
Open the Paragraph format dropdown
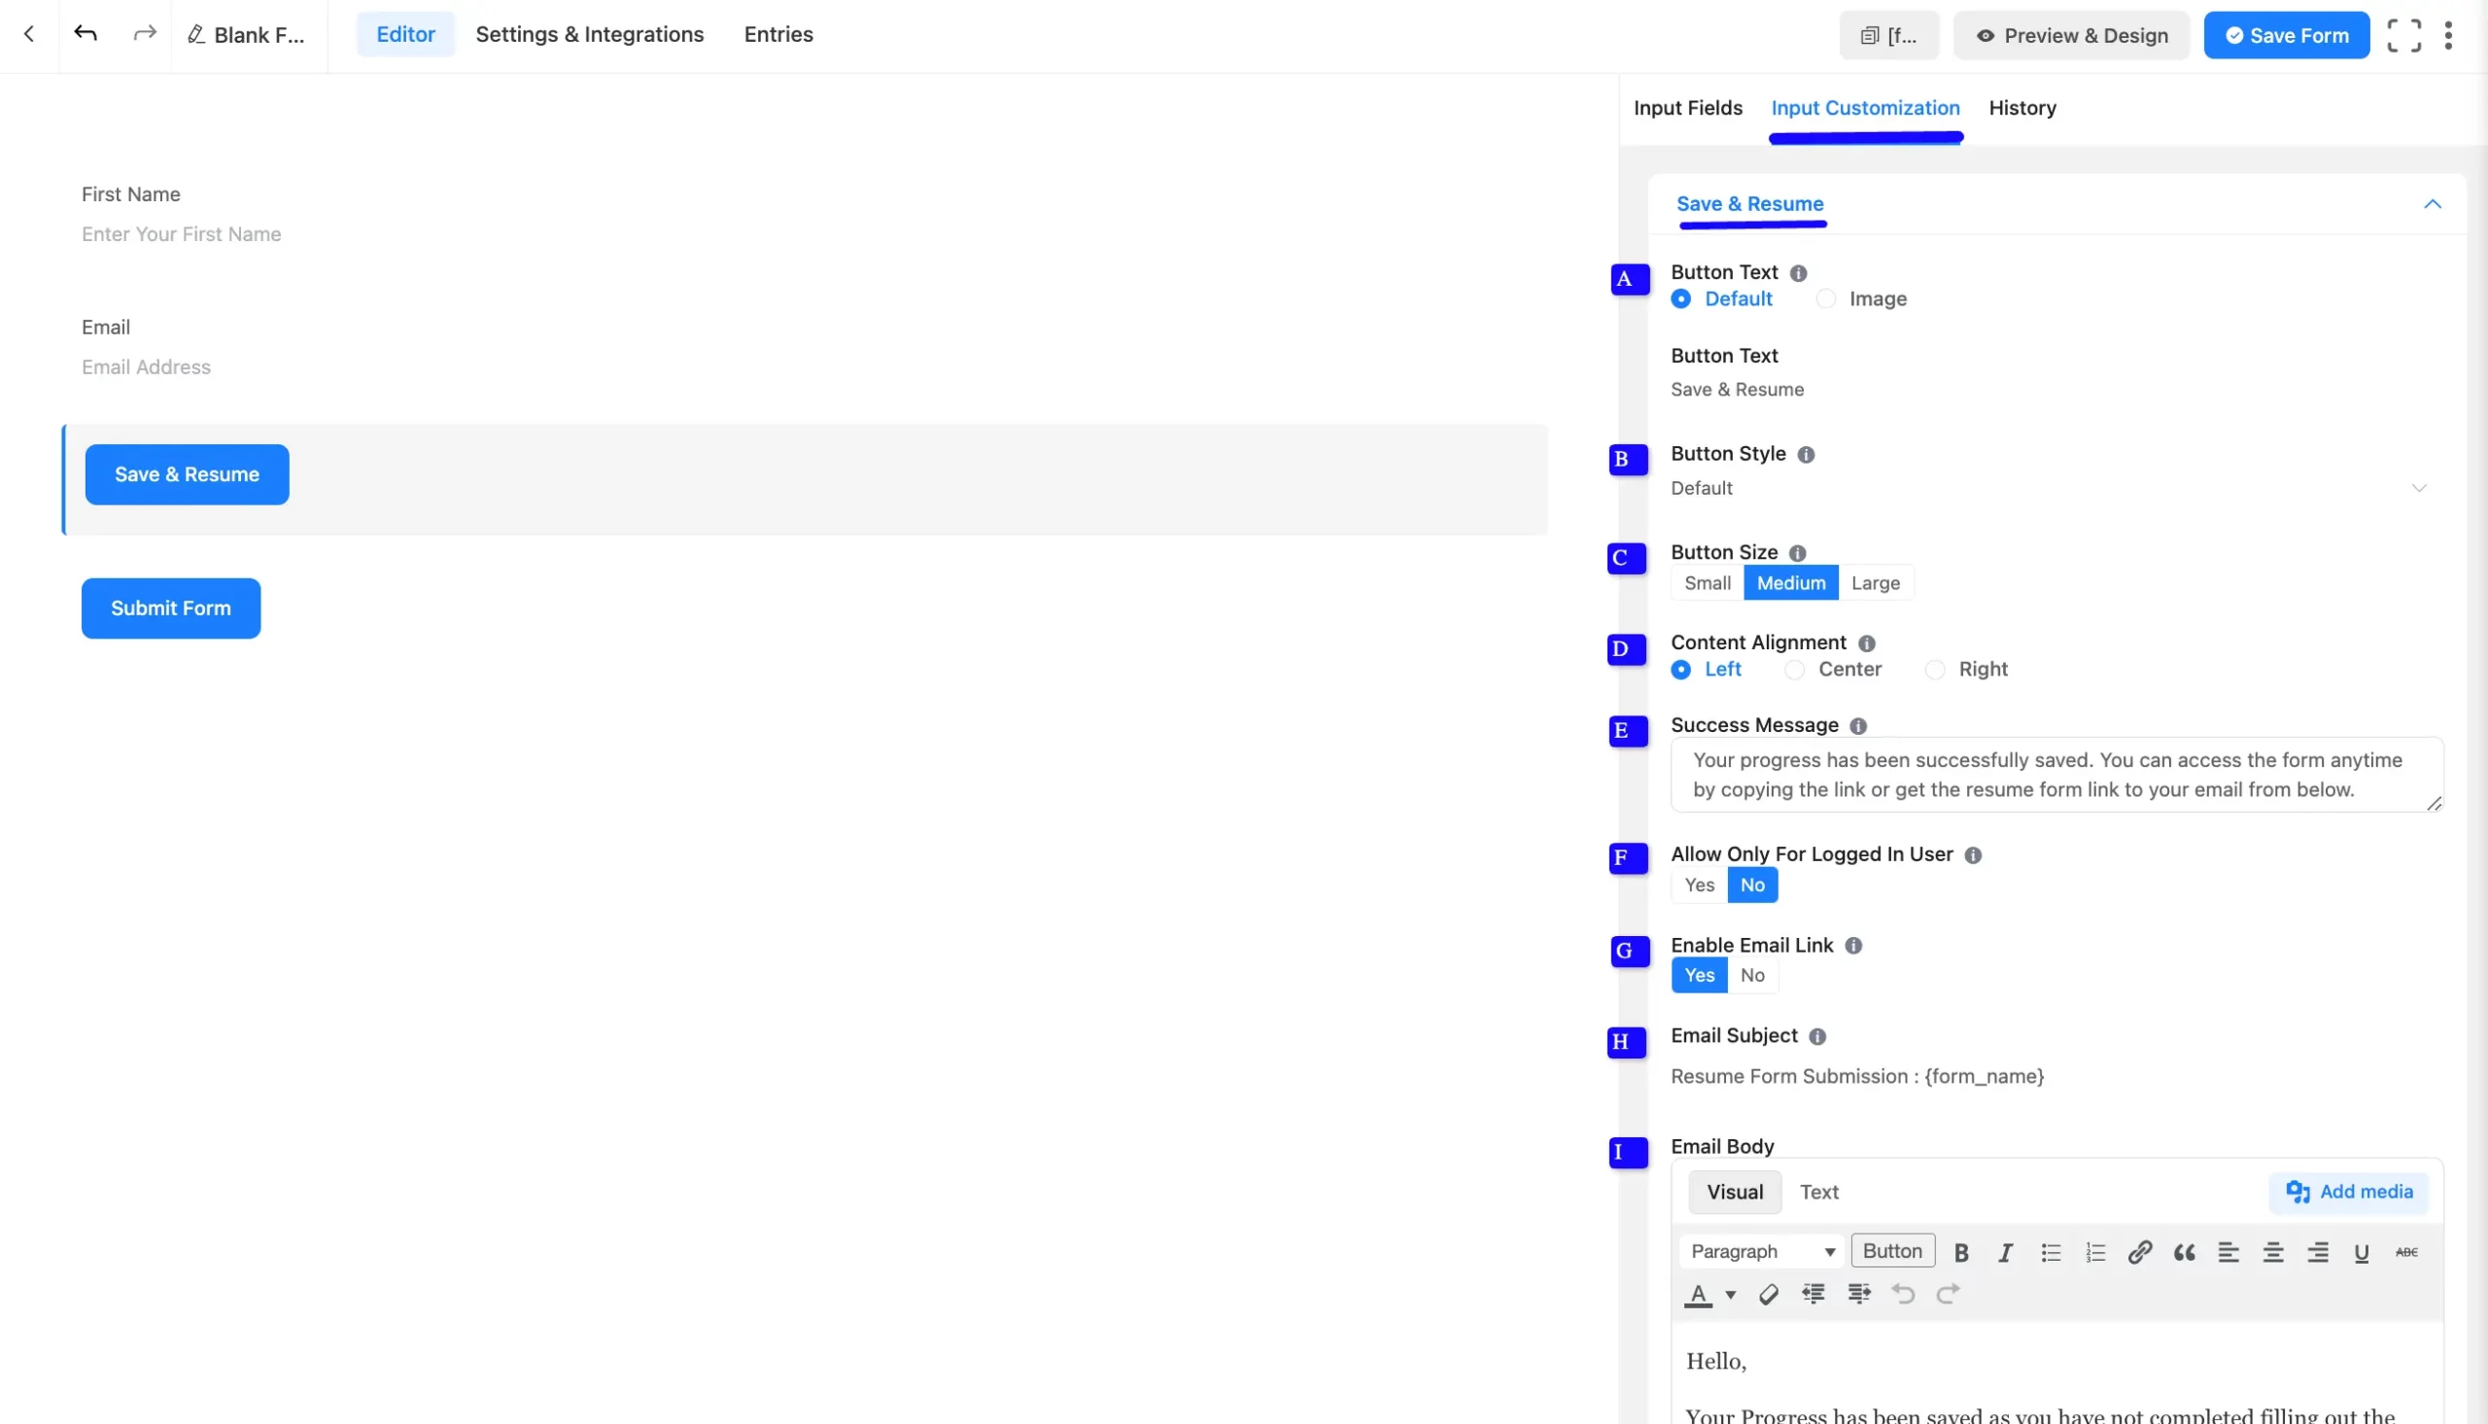pos(1761,1252)
